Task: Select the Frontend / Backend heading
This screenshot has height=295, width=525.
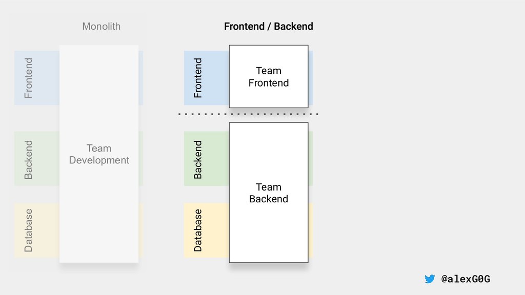Action: click(x=268, y=26)
